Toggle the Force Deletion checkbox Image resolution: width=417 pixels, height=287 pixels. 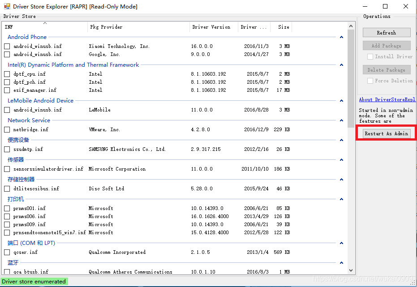click(x=370, y=81)
